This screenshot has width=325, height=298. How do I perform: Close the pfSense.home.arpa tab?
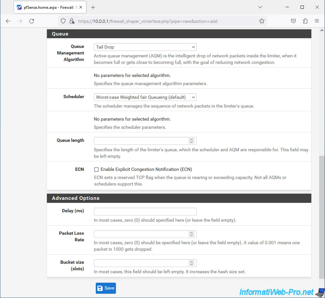coord(81,7)
